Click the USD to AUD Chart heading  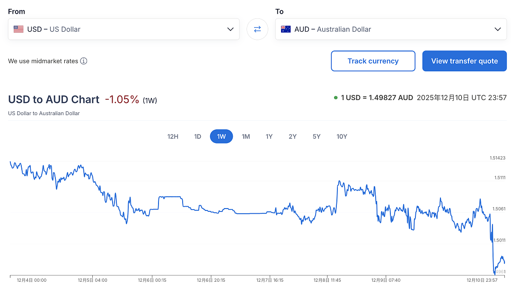pos(54,100)
